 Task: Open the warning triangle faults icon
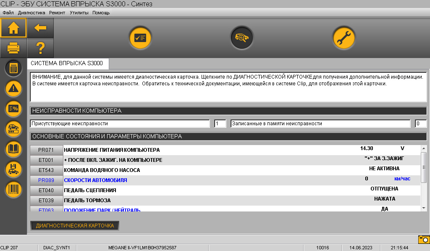pos(13,88)
